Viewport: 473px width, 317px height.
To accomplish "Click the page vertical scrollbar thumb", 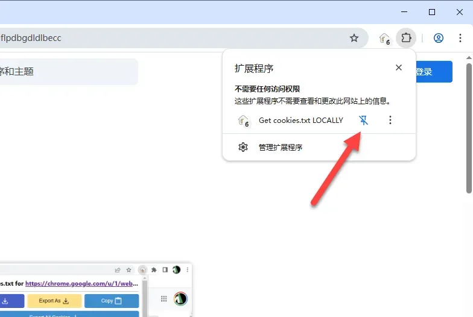I will coord(469,128).
